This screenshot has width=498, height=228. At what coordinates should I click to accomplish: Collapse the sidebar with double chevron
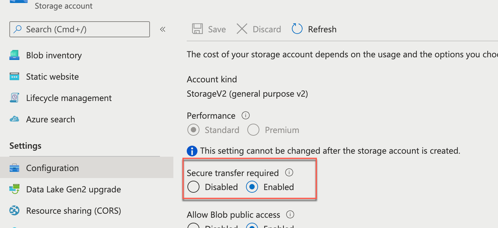click(x=163, y=30)
